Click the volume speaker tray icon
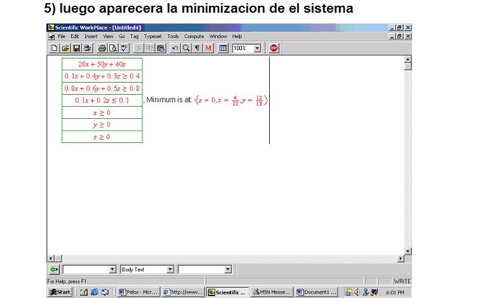 coord(357,292)
